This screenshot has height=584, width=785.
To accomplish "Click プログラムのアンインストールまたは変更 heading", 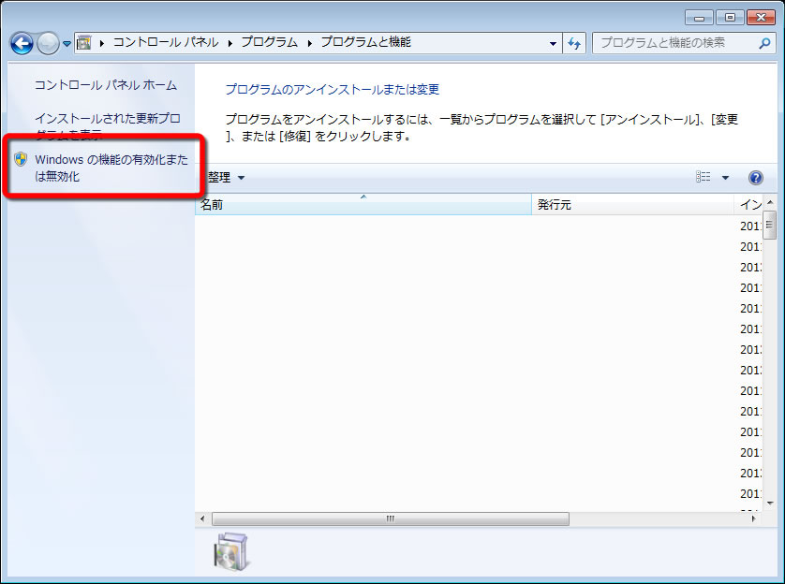I will 333,90.
